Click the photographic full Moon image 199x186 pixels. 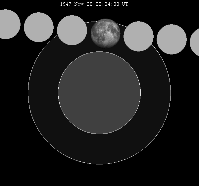tap(106, 33)
